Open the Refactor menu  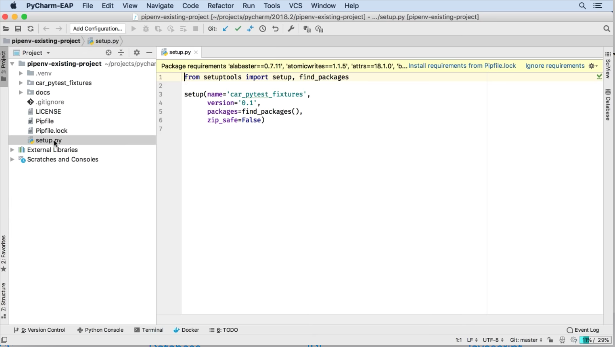tap(221, 6)
